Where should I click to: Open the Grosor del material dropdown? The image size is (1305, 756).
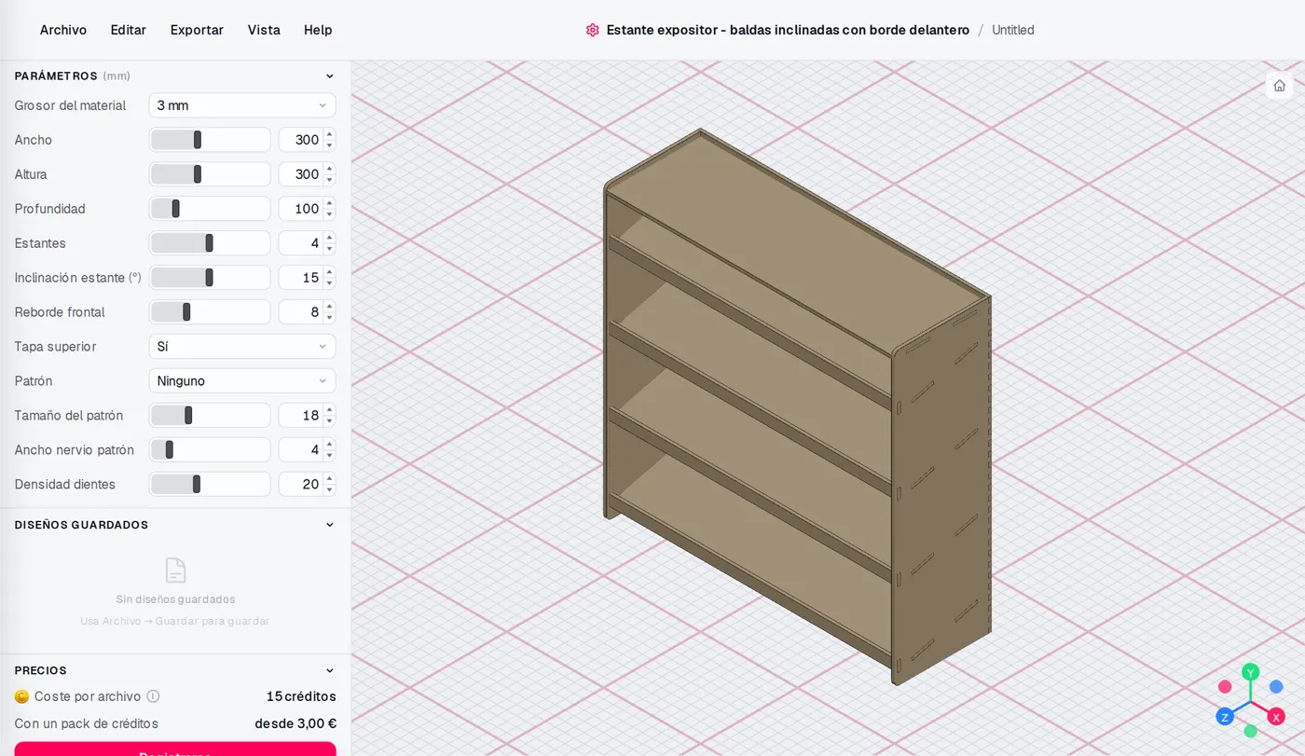coord(242,105)
